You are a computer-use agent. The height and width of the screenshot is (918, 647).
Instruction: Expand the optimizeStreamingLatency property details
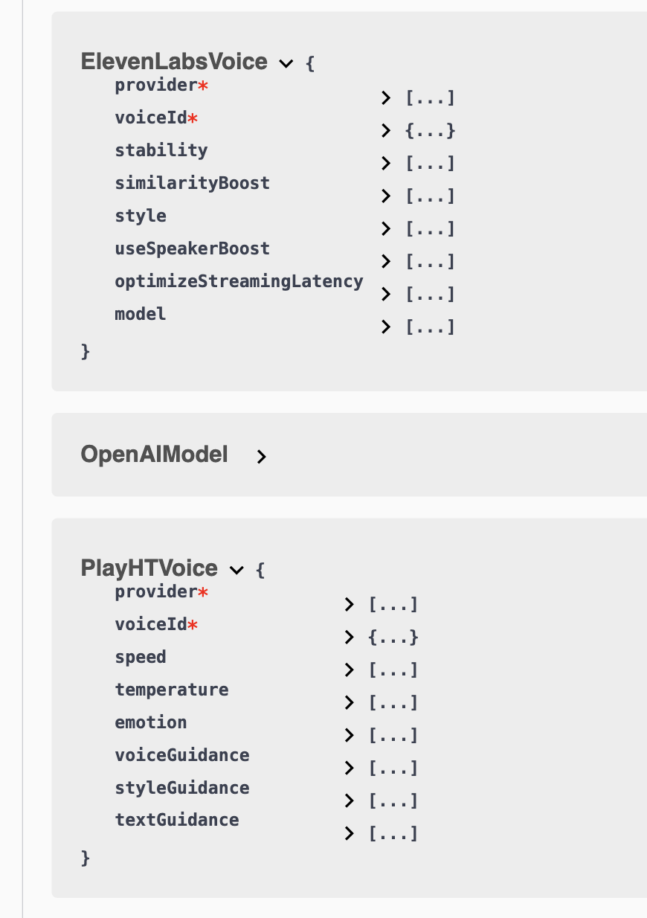click(x=386, y=294)
